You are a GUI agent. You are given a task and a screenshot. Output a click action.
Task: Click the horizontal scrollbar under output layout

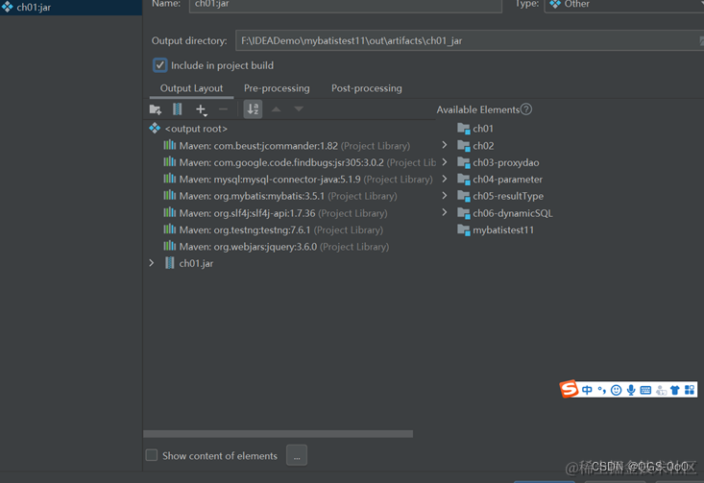pyautogui.click(x=278, y=434)
